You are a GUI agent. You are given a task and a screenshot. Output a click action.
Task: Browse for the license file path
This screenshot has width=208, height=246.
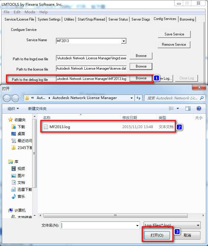click(141, 66)
